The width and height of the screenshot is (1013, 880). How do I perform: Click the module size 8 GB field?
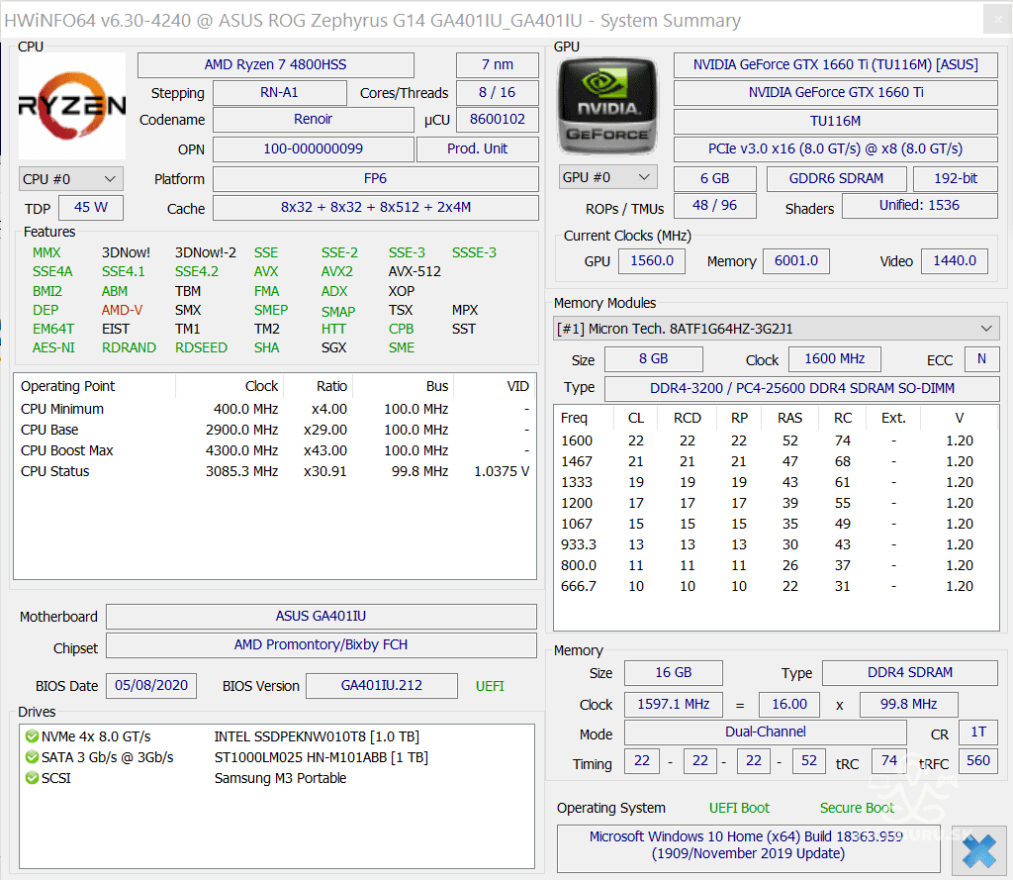pyautogui.click(x=653, y=359)
